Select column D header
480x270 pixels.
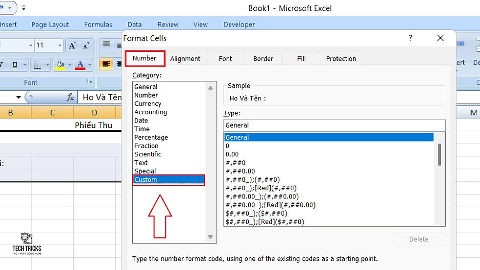pos(94,113)
